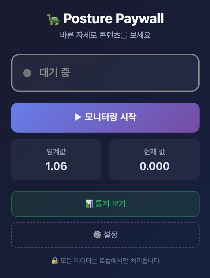Click the status display panel at the top
The width and height of the screenshot is (210, 278).
[105, 73]
